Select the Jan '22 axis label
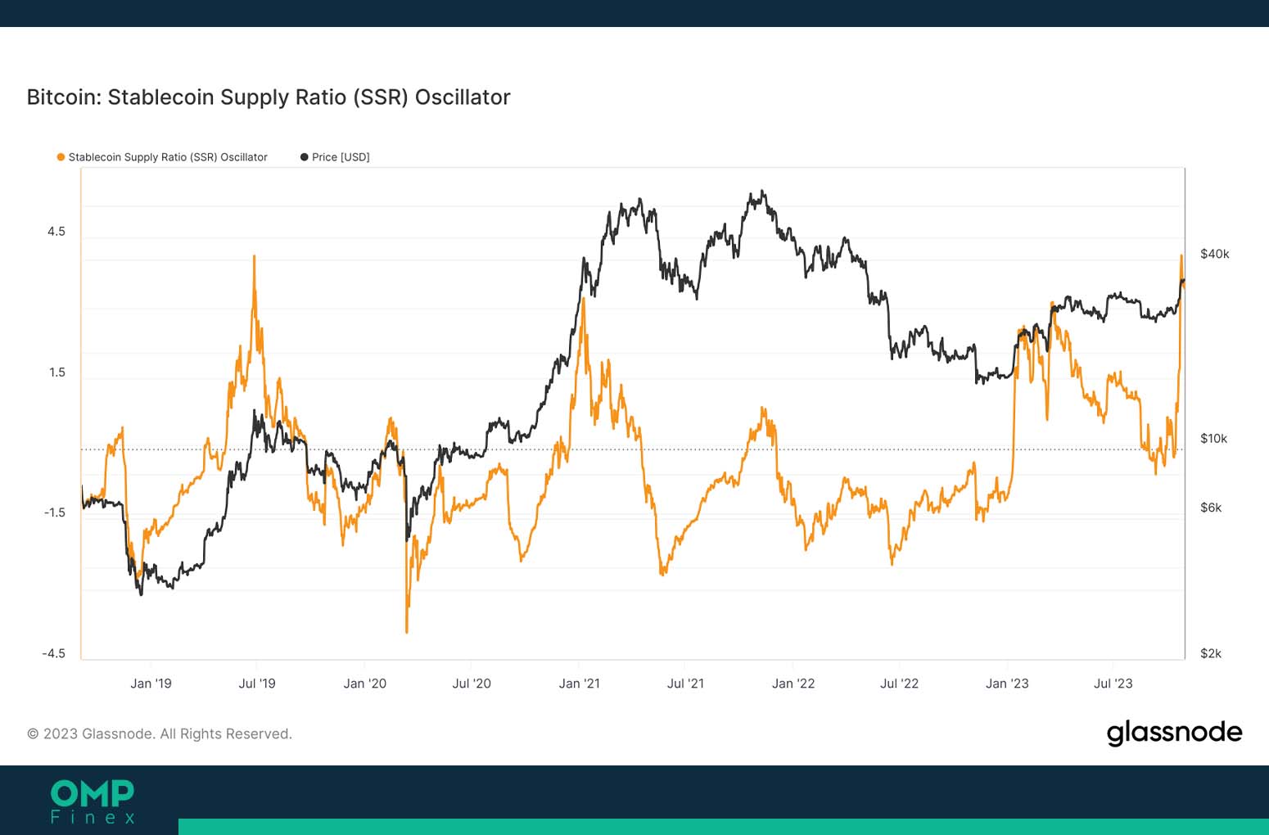Viewport: 1269px width, 835px height. (x=793, y=684)
